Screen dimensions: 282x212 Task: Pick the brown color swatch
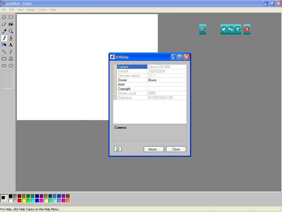point(68,196)
